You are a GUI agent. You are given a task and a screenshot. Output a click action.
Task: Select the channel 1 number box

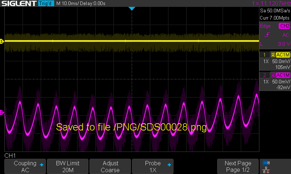coord(264,55)
